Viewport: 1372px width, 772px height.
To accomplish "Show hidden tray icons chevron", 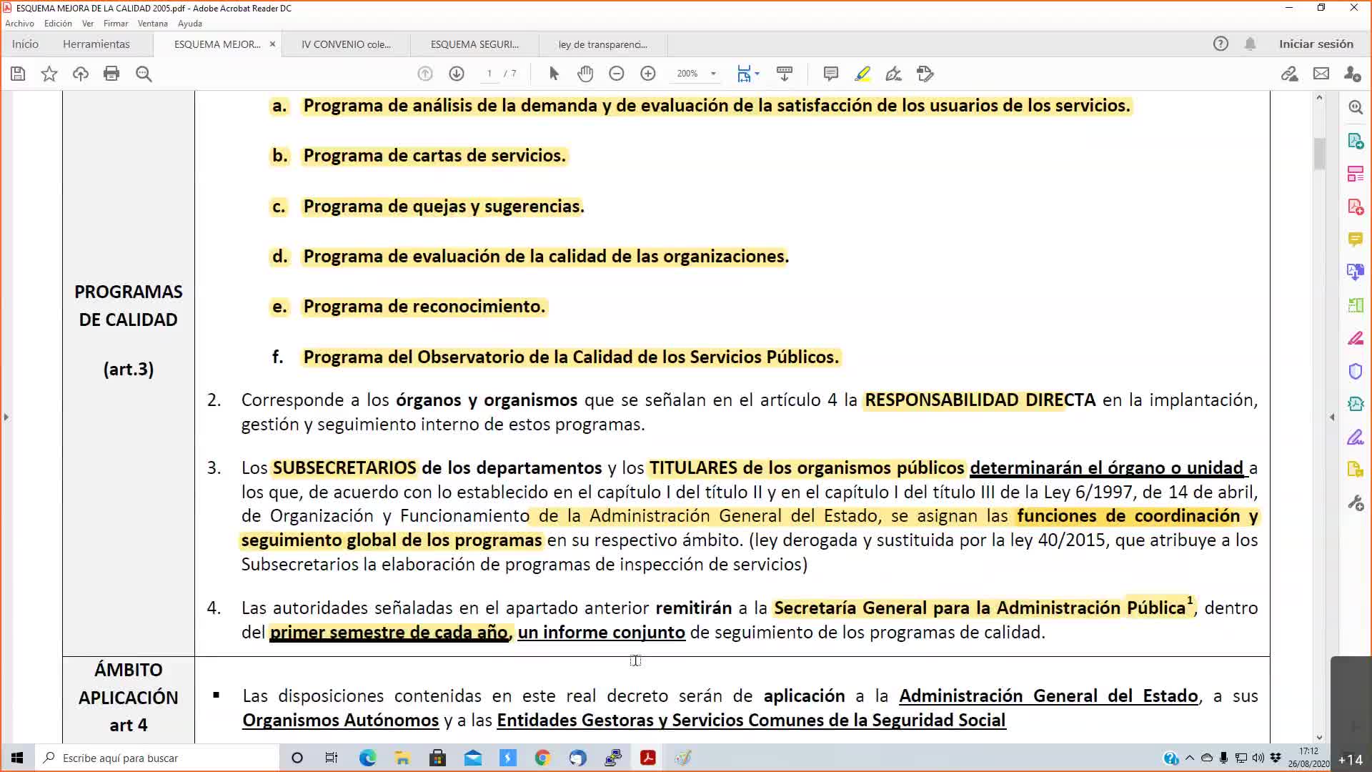I will [1190, 758].
